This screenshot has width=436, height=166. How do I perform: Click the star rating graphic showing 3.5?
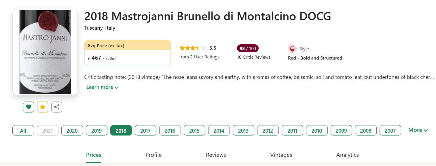pos(193,48)
